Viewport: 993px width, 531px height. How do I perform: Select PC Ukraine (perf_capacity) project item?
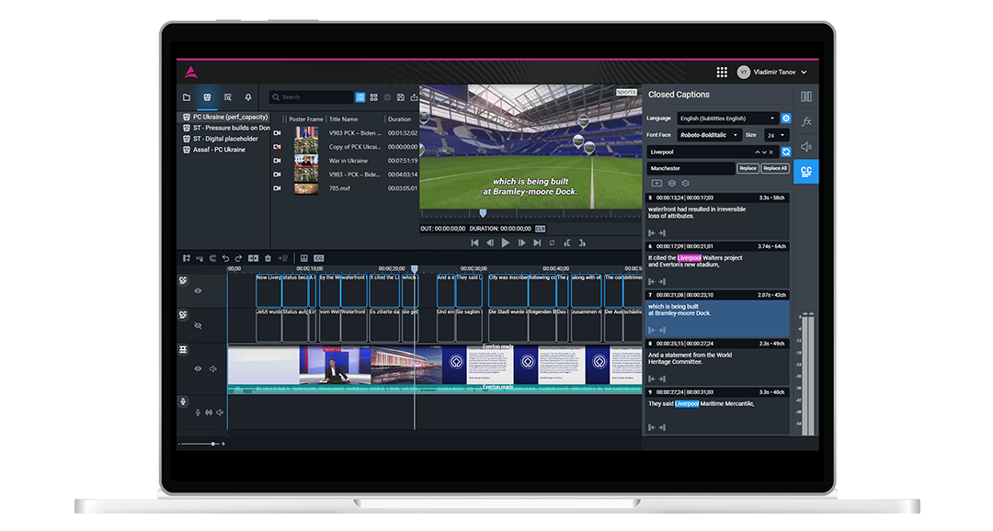(x=230, y=118)
